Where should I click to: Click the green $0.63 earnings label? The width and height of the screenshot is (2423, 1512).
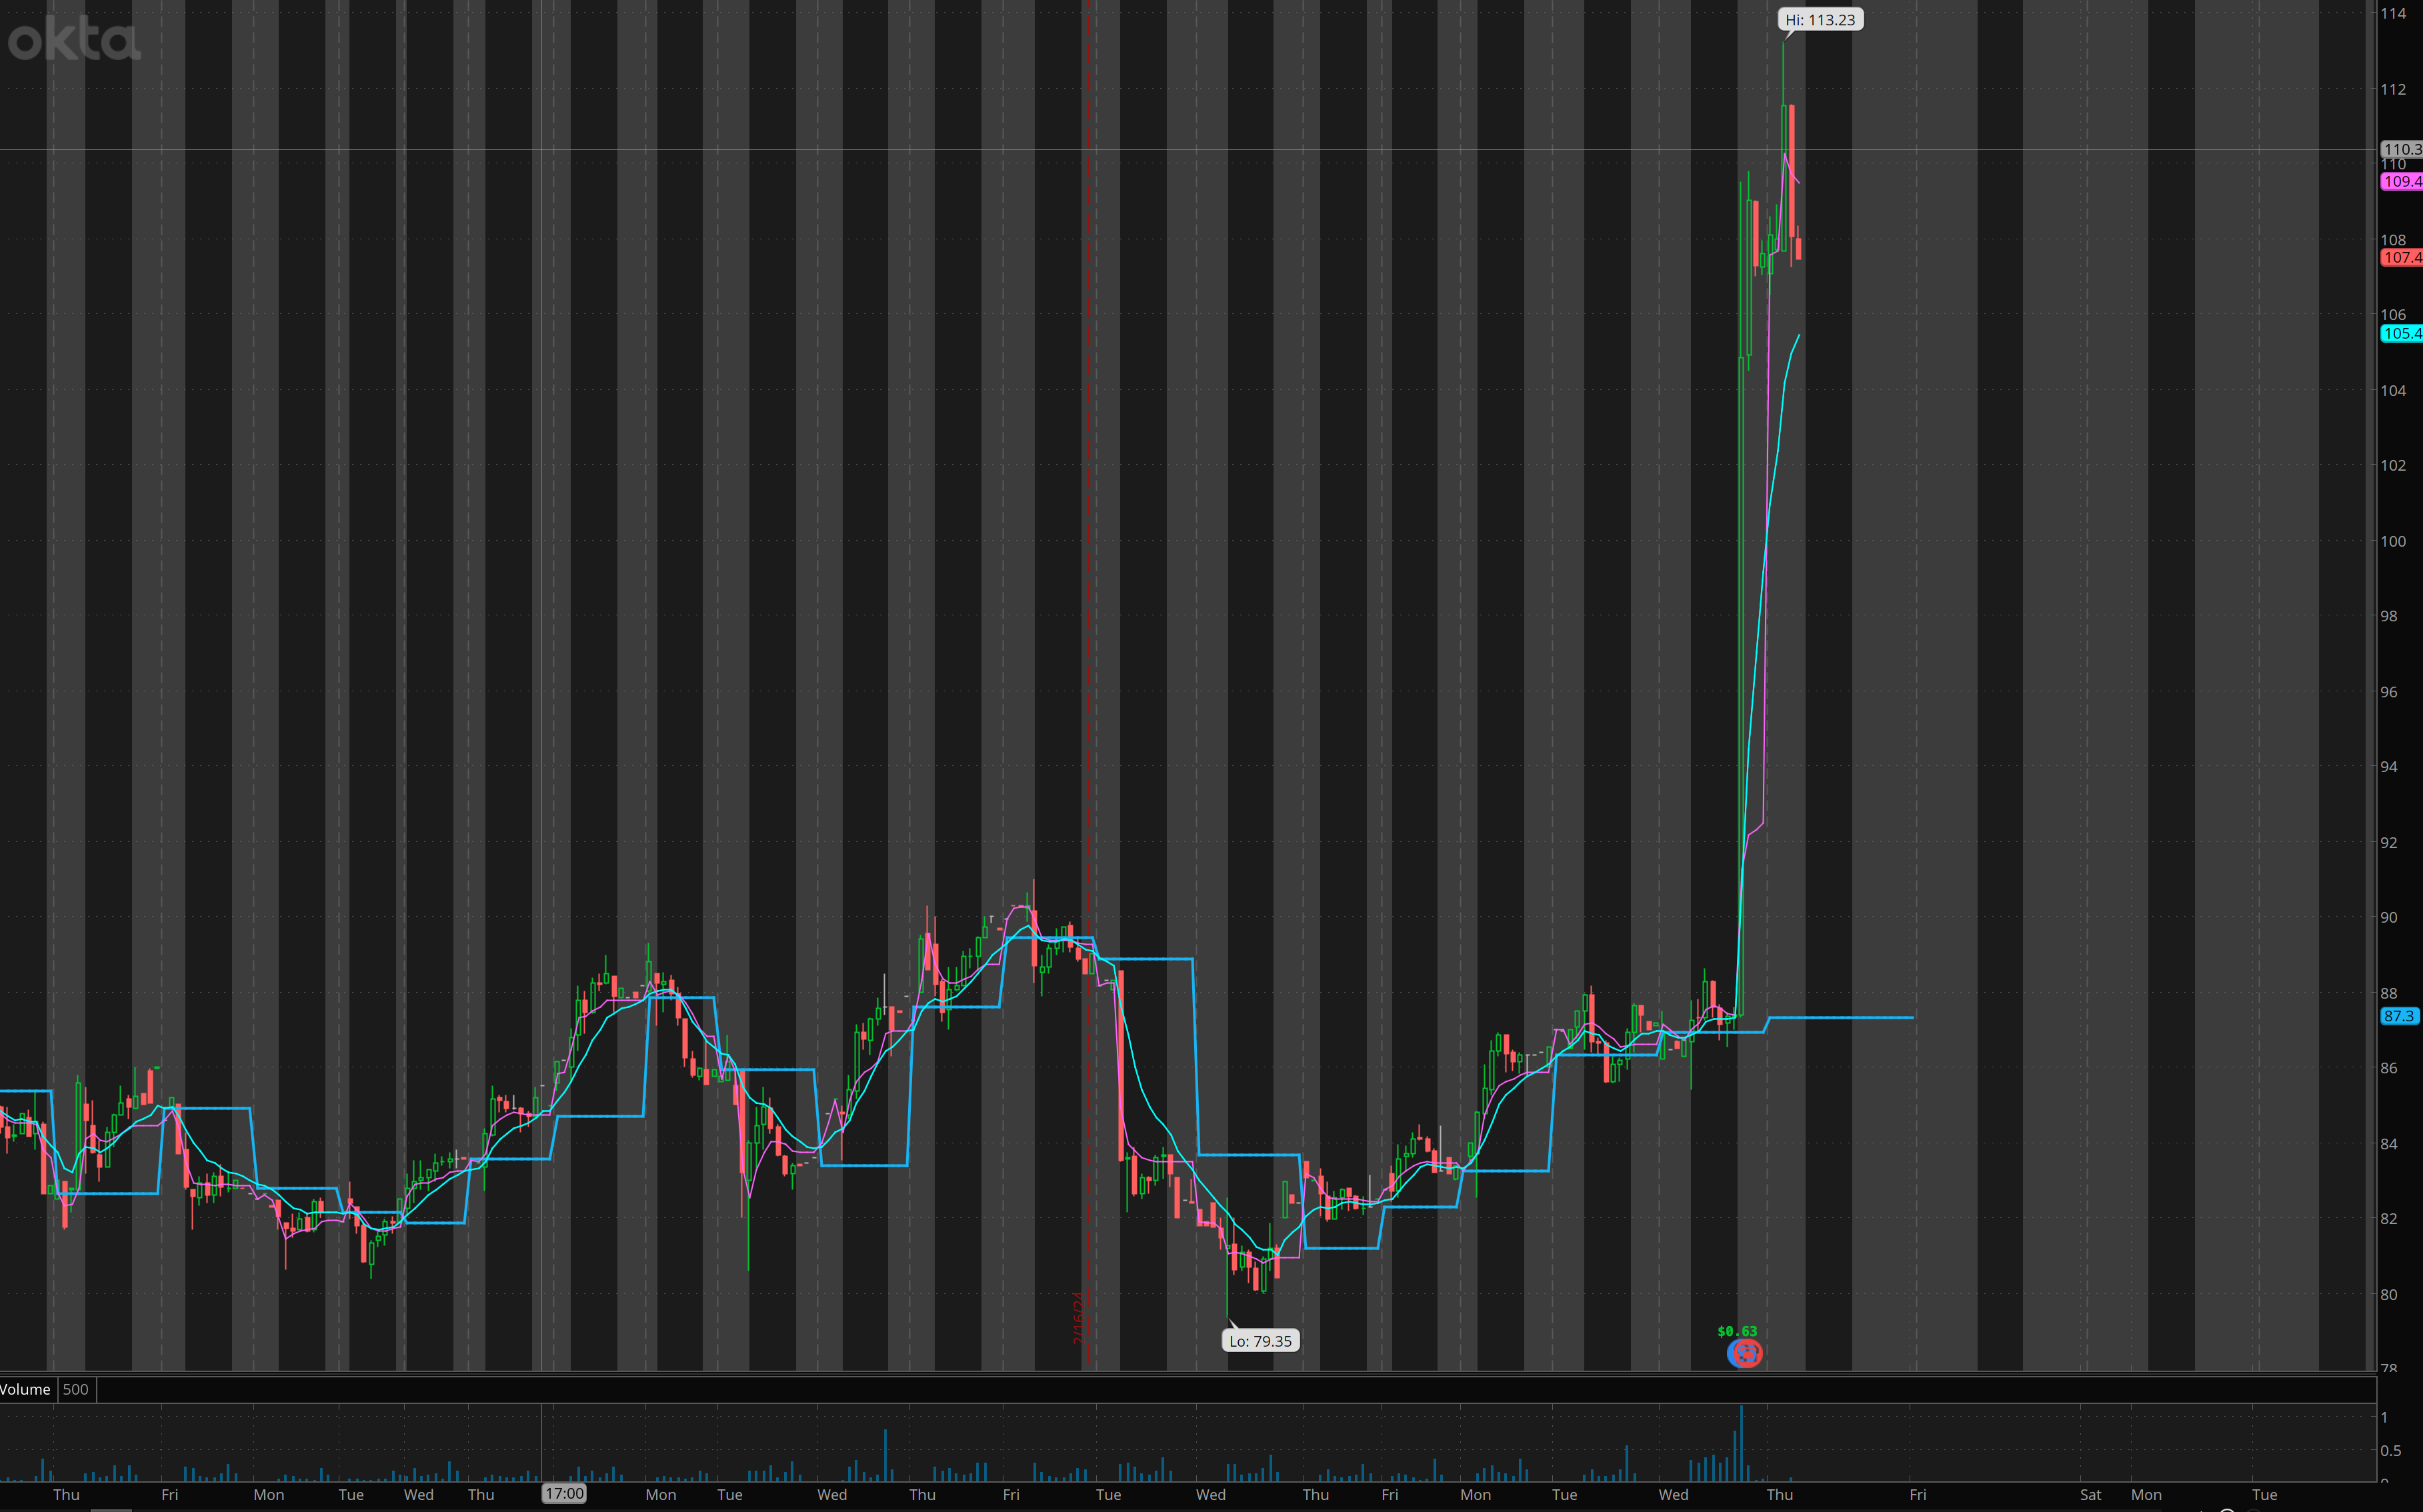coord(1737,1331)
